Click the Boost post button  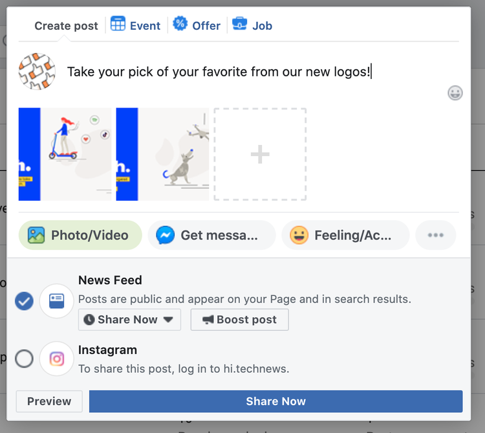[239, 320]
